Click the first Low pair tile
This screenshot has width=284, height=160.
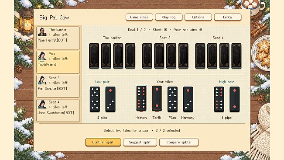tap(95, 99)
